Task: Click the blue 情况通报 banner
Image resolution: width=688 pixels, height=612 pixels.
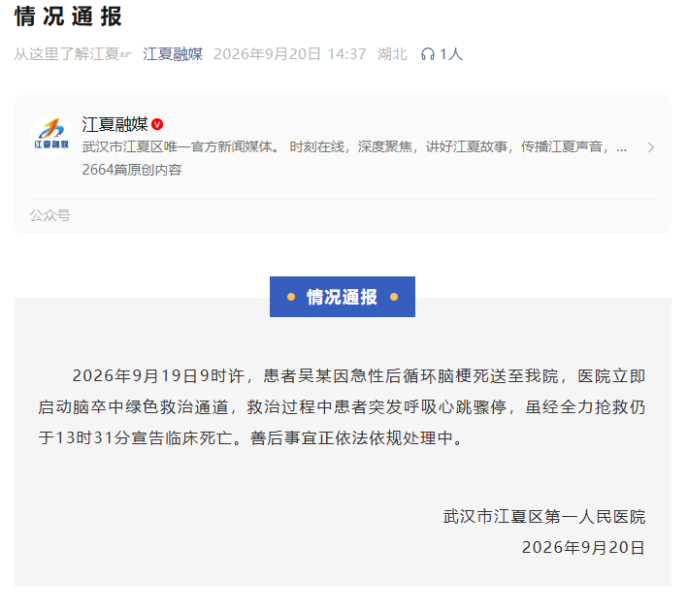Action: tap(343, 297)
